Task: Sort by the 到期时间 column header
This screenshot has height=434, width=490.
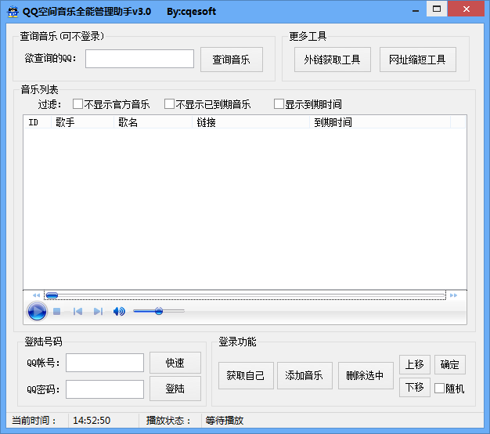Action: click(x=380, y=122)
